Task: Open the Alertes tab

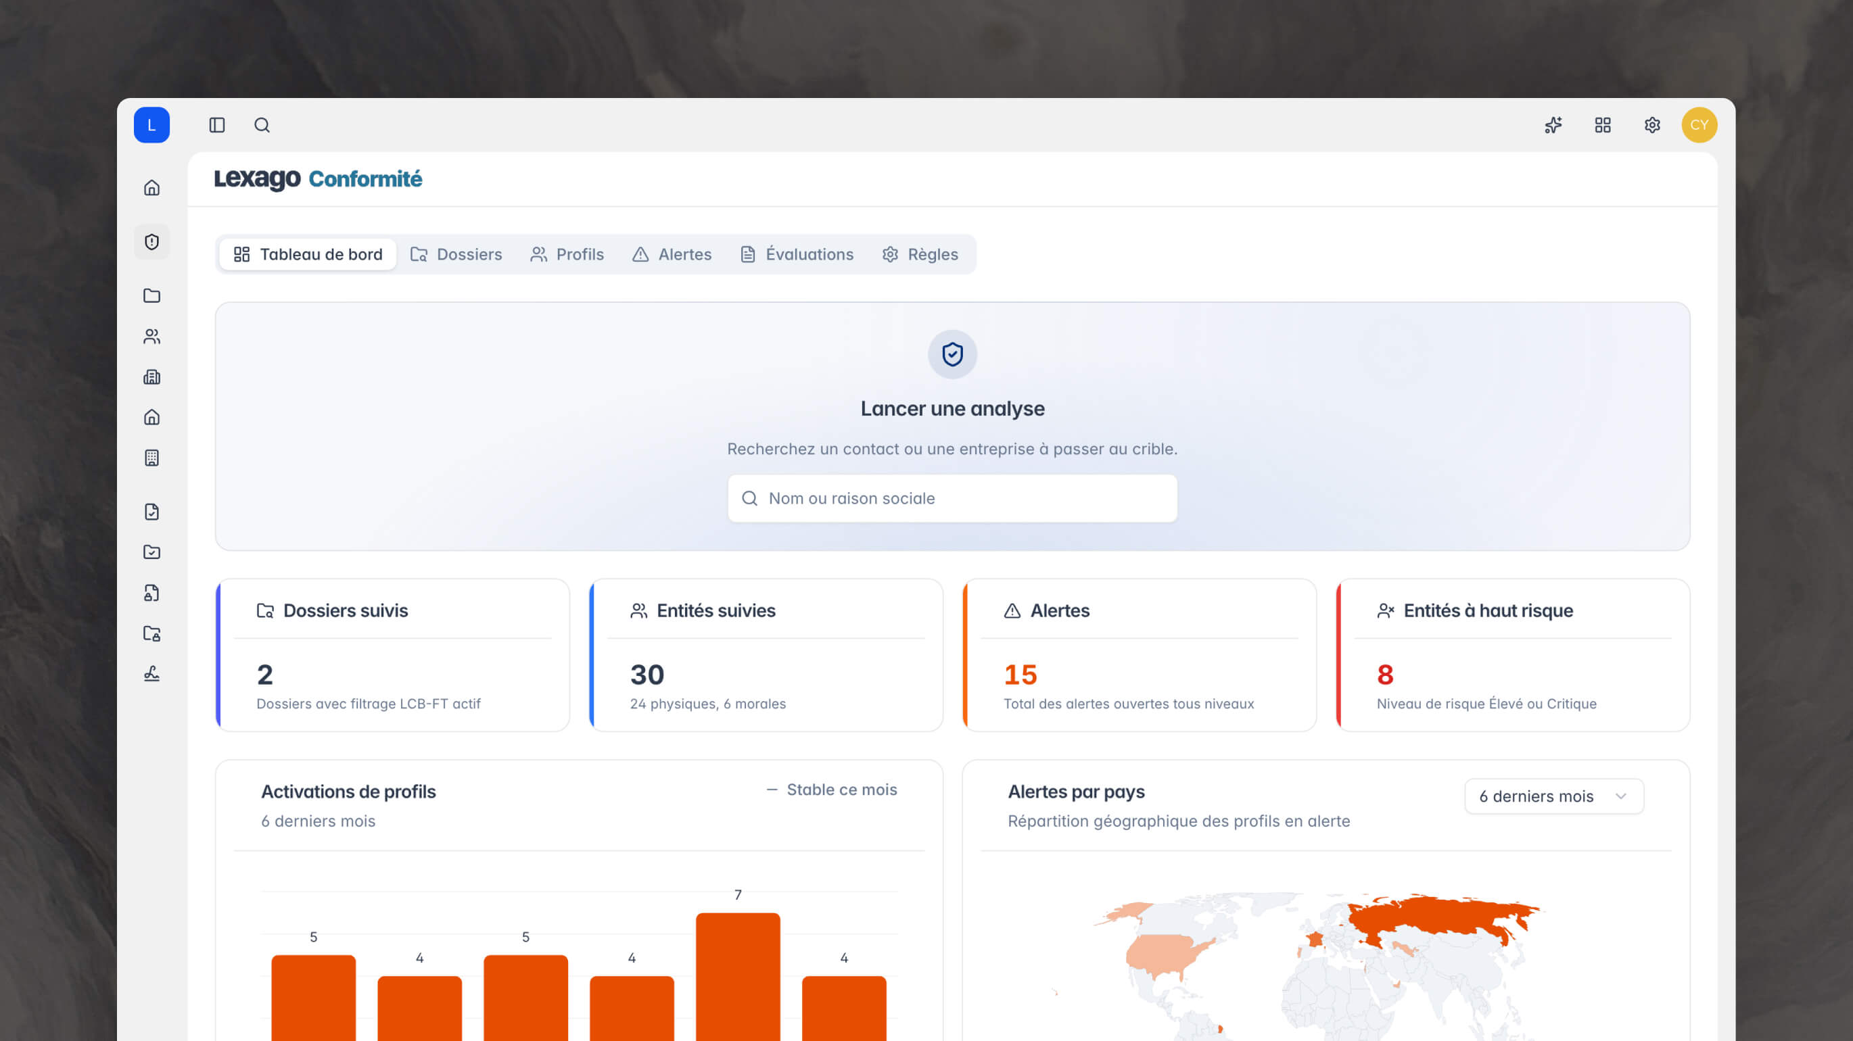Action: pos(671,254)
